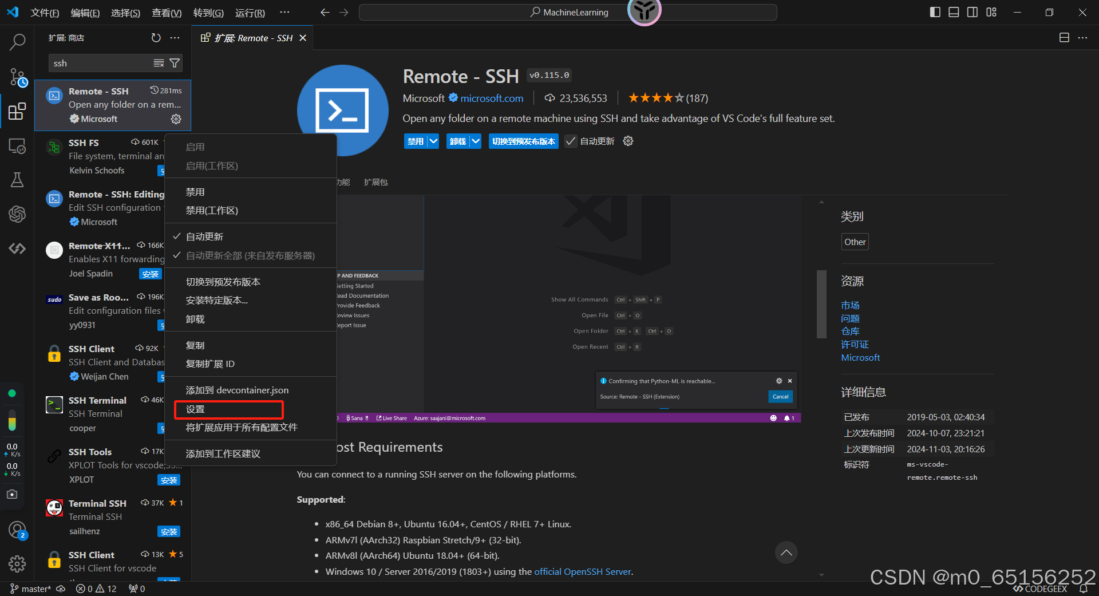Click the readme vertical scrollbar thumb
Viewport: 1099px width, 596px height.
(x=821, y=304)
